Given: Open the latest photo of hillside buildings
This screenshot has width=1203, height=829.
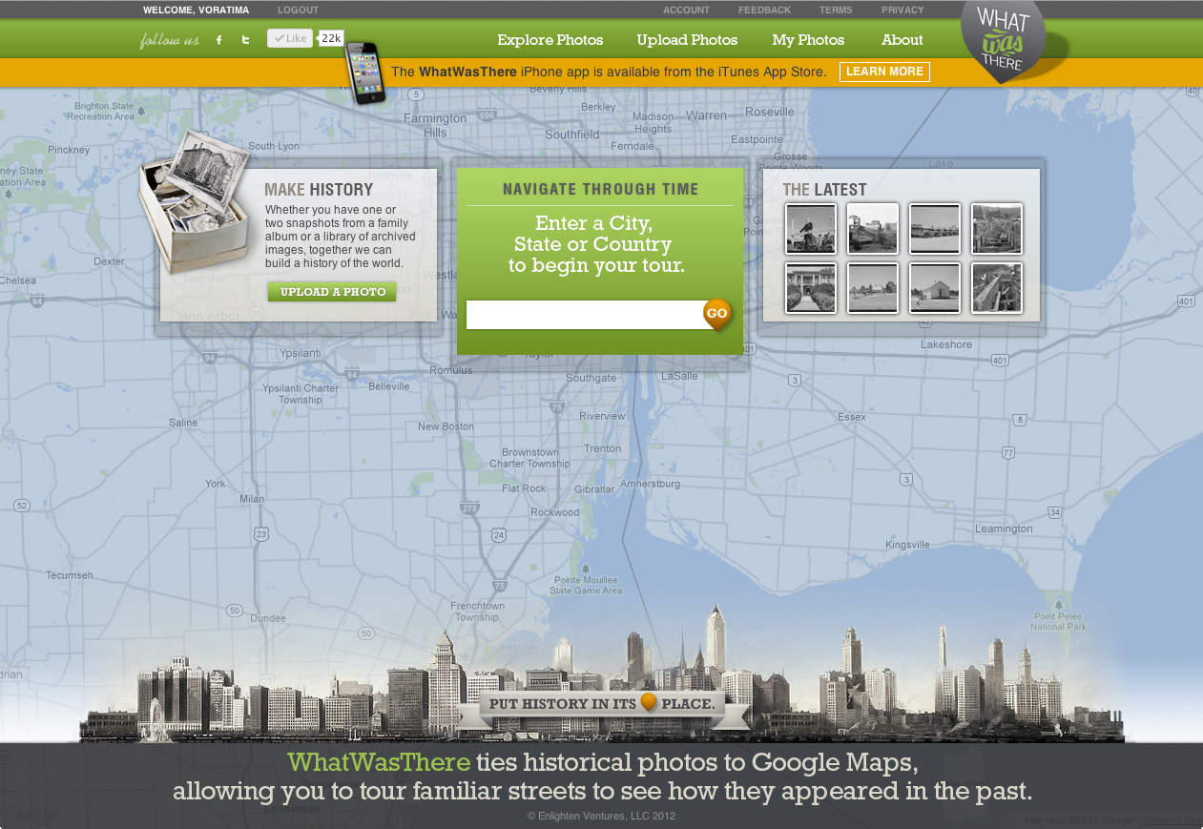Looking at the screenshot, I should point(873,229).
